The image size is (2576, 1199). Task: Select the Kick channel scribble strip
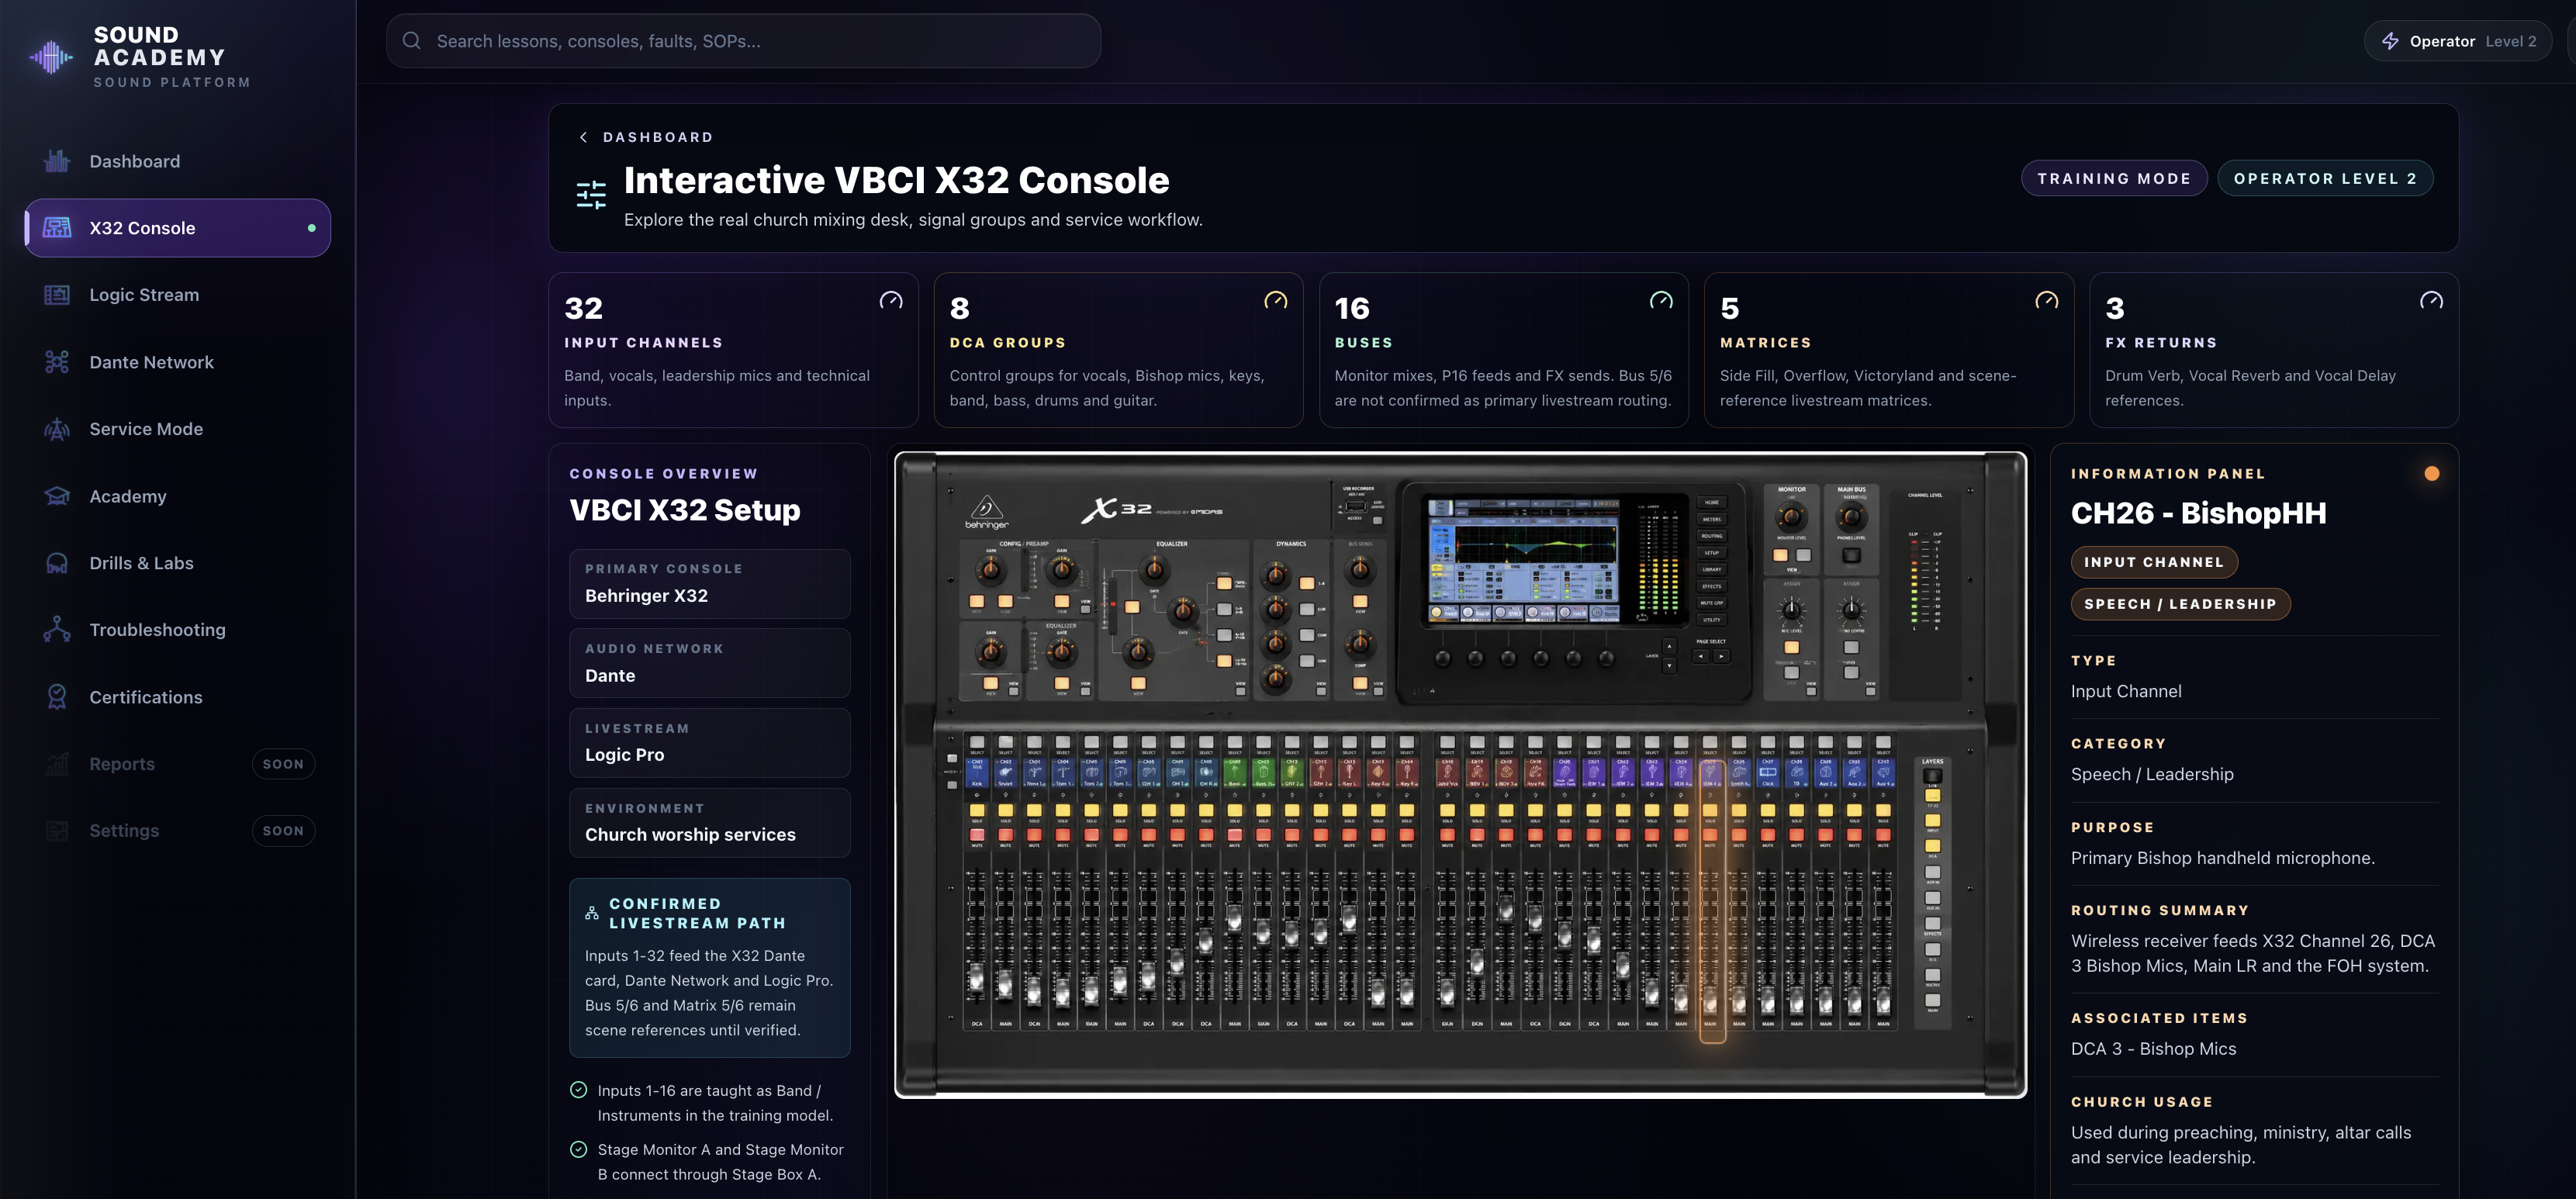[x=977, y=773]
